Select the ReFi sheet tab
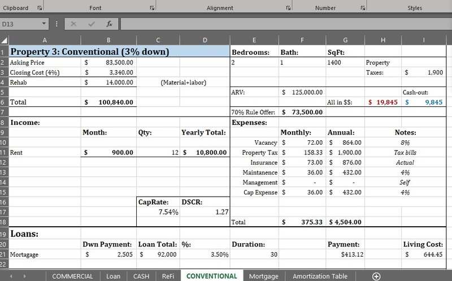Image resolution: width=452 pixels, height=281 pixels. [168, 276]
